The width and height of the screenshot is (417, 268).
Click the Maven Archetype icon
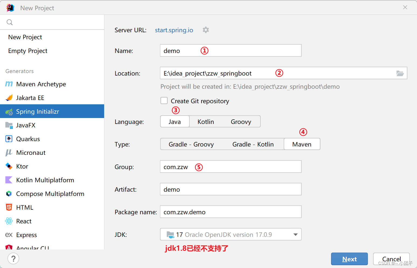tap(9, 84)
